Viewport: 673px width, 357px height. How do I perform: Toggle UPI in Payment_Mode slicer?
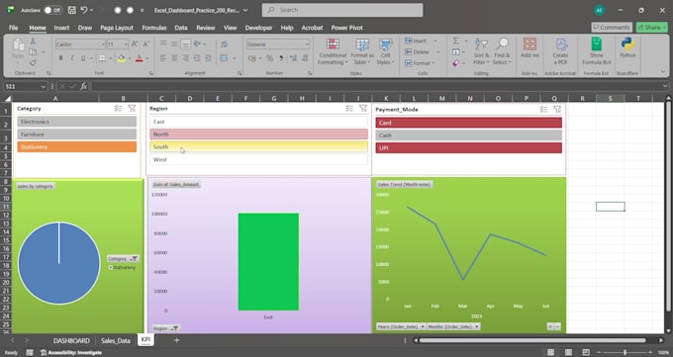pos(469,147)
